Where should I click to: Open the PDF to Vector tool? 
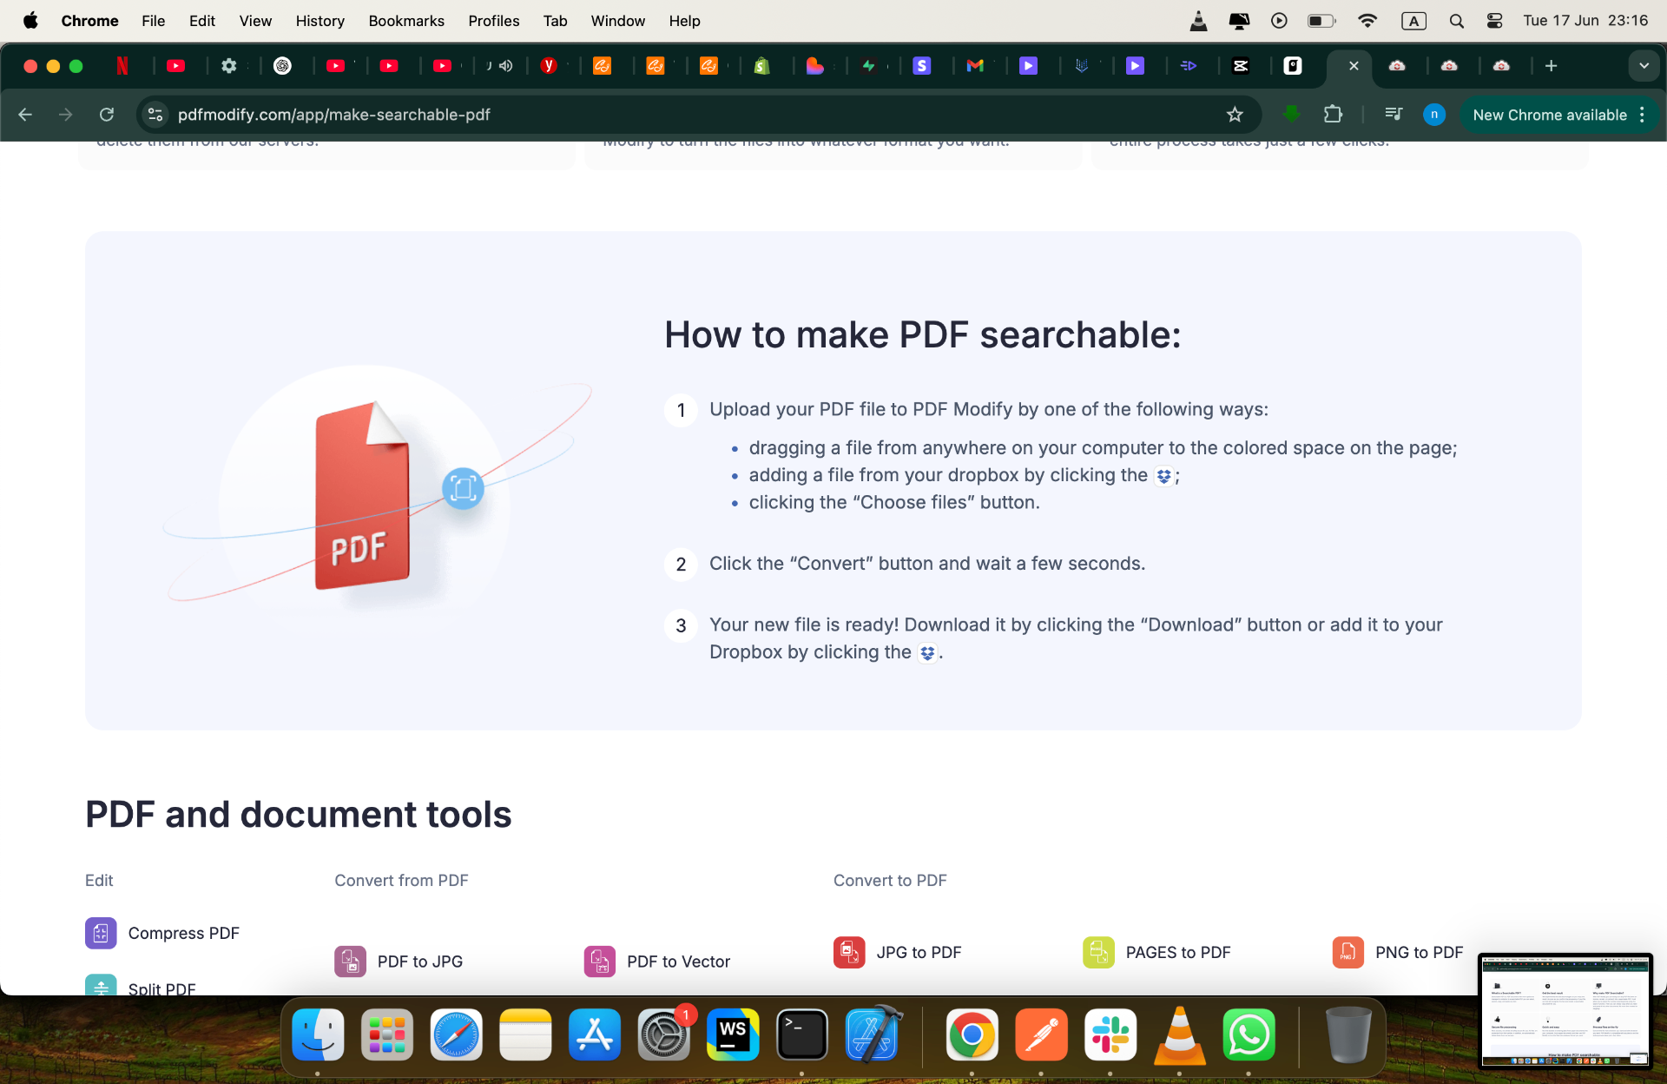tap(657, 962)
